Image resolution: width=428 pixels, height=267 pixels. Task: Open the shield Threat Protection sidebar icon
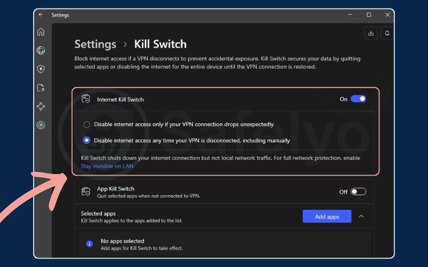coord(41,69)
